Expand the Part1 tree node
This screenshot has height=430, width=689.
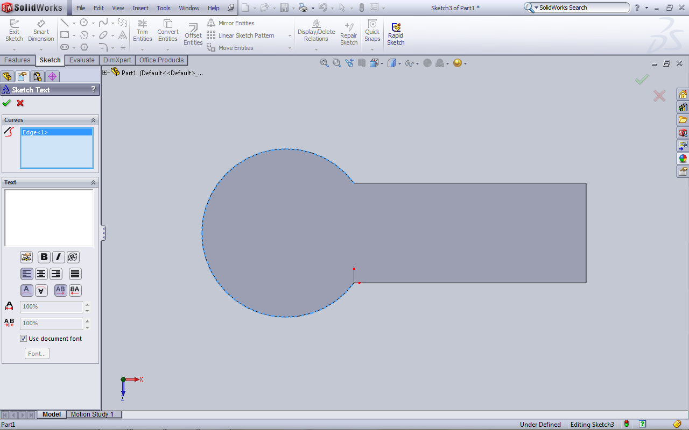[x=105, y=73]
